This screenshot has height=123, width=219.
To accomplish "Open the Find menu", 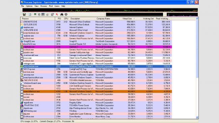I will 51,6.
